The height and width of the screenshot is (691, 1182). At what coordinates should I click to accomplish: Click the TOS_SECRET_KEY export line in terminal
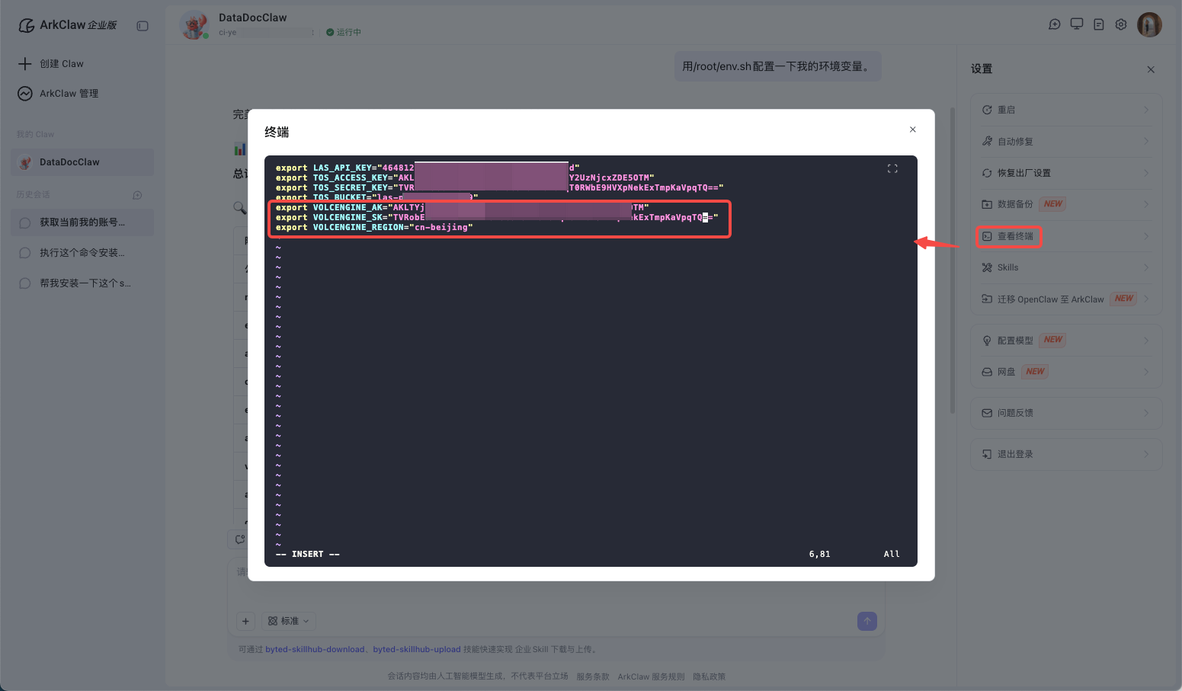tap(499, 187)
